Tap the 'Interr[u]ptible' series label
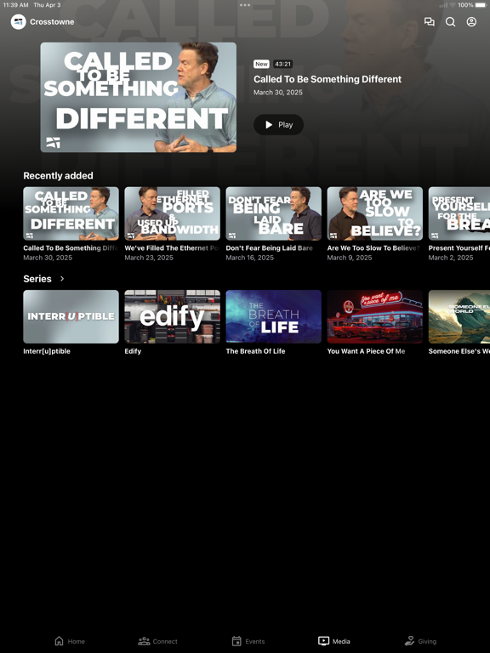 pyautogui.click(x=47, y=351)
